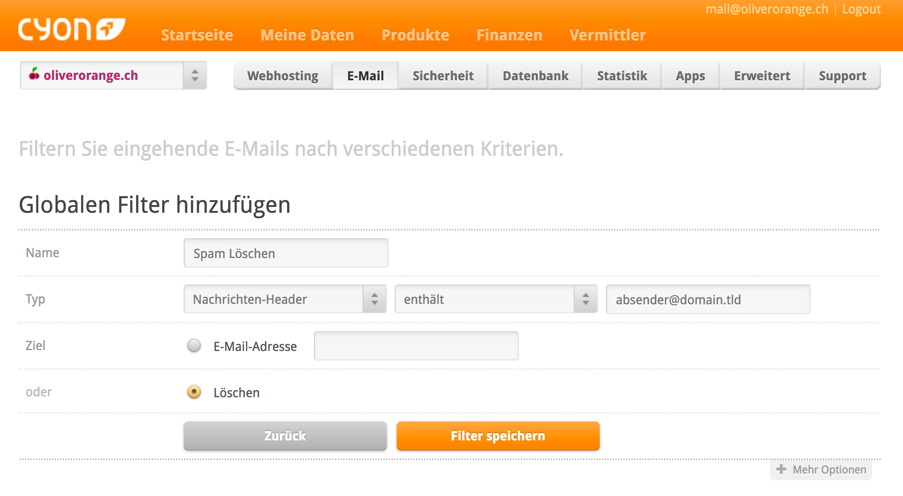Viewport: 903px width, 496px height.
Task: Open the Produkte menu
Action: [x=416, y=35]
